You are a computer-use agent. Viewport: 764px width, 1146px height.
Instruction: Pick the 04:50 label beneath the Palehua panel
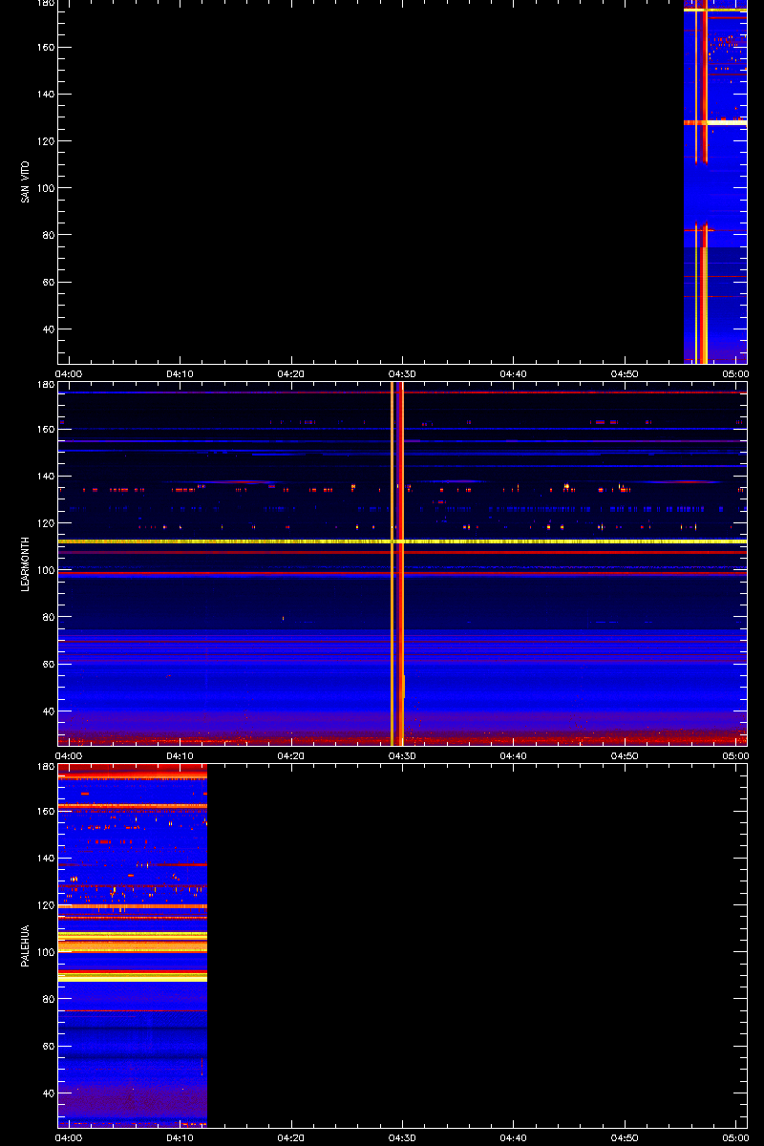click(625, 1137)
